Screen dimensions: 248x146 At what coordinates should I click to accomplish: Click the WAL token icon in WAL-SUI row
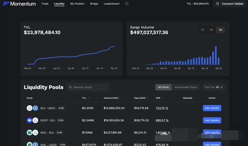click(x=29, y=132)
